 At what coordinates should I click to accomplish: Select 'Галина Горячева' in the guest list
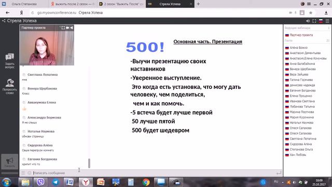(x=301, y=79)
